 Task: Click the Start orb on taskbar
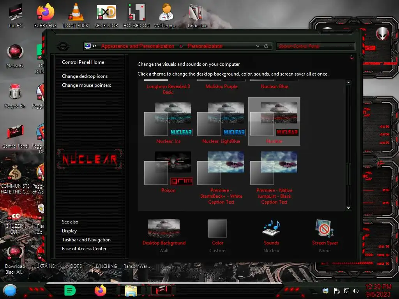click(x=10, y=290)
